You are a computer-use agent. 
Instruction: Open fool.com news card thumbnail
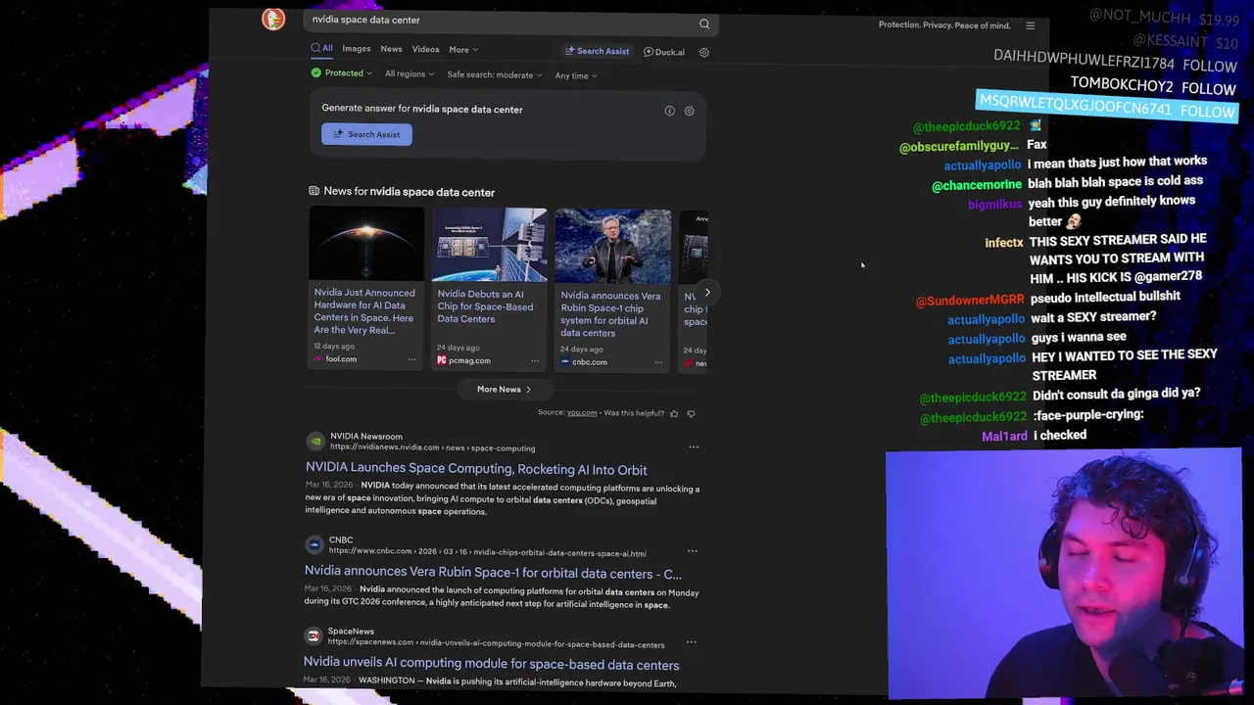366,245
